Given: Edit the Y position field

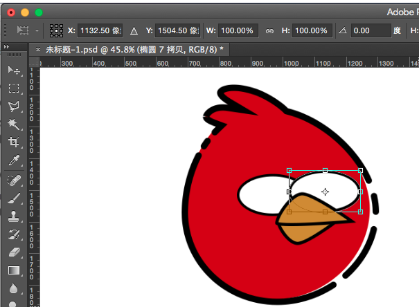Looking at the screenshot, I should coord(178,30).
